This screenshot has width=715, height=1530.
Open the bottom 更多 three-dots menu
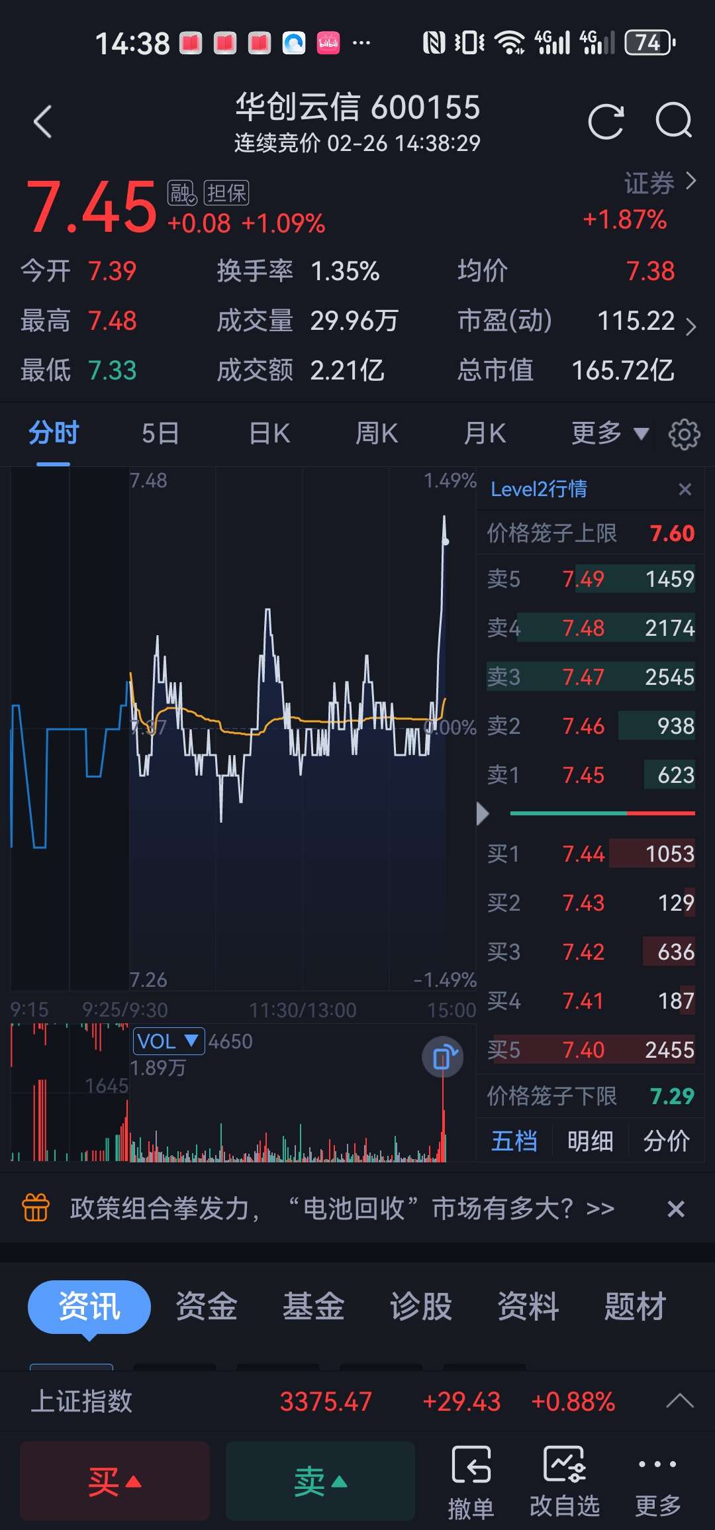tap(657, 1482)
